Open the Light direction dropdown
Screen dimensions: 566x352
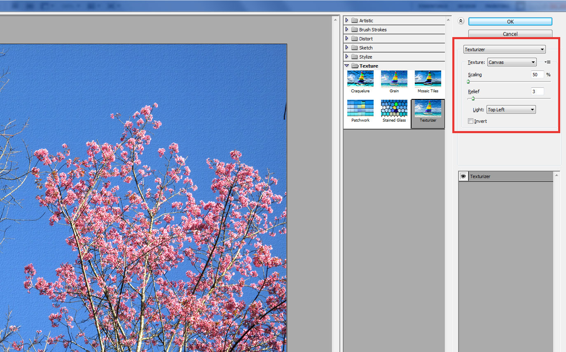(510, 110)
